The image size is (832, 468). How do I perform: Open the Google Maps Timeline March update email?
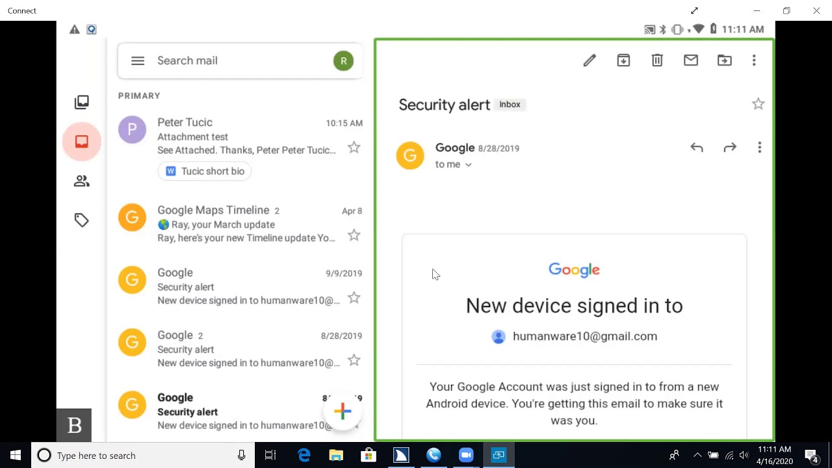240,224
